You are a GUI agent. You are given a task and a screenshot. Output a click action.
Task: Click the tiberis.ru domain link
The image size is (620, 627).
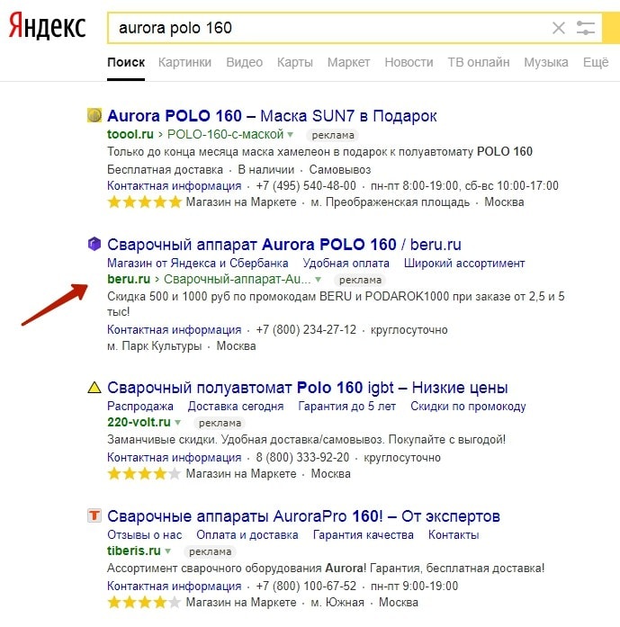point(133,551)
